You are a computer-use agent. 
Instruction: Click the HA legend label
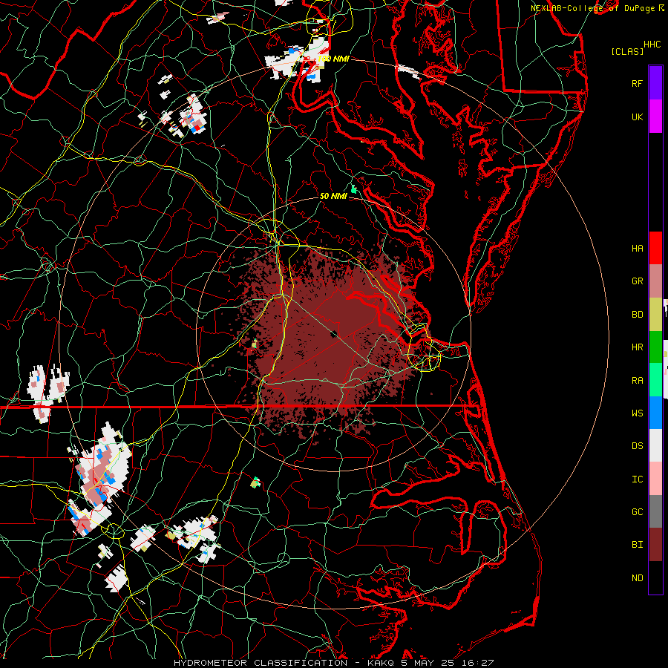click(x=637, y=248)
